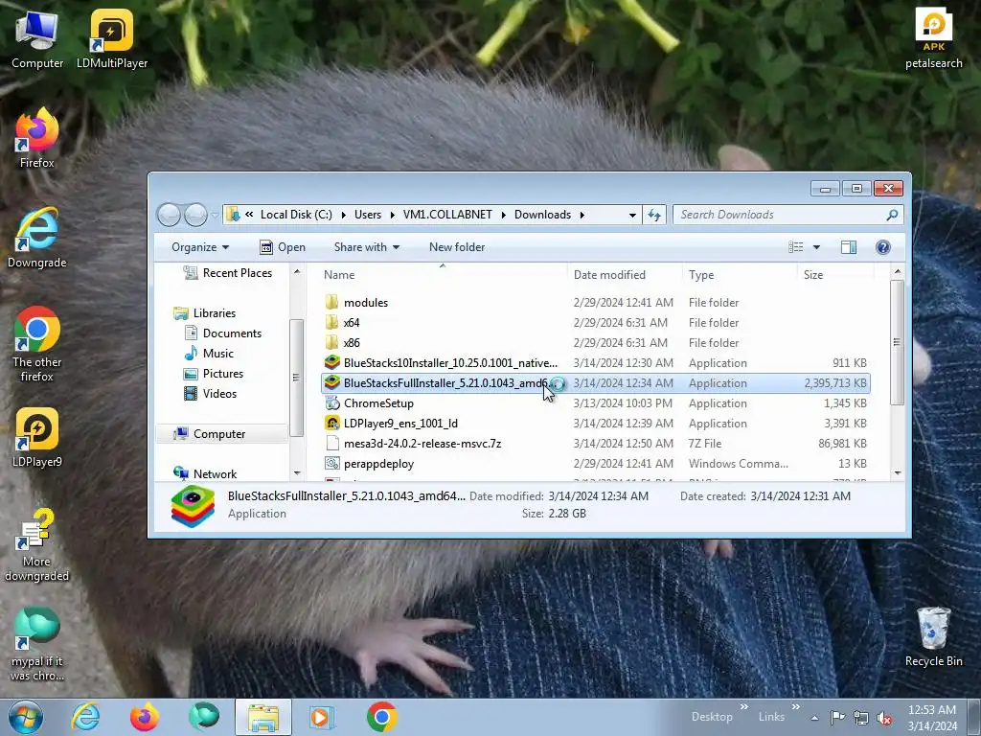Click the Explorer Back navigation button
This screenshot has height=736, width=981.
[x=169, y=215]
